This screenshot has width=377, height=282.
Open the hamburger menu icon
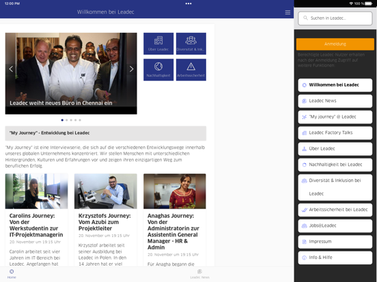288,12
